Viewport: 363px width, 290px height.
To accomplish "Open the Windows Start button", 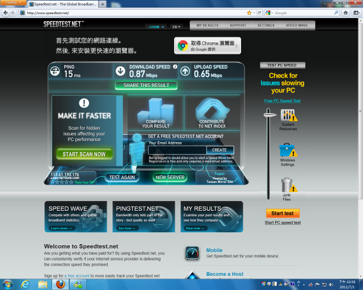I will click(7, 284).
